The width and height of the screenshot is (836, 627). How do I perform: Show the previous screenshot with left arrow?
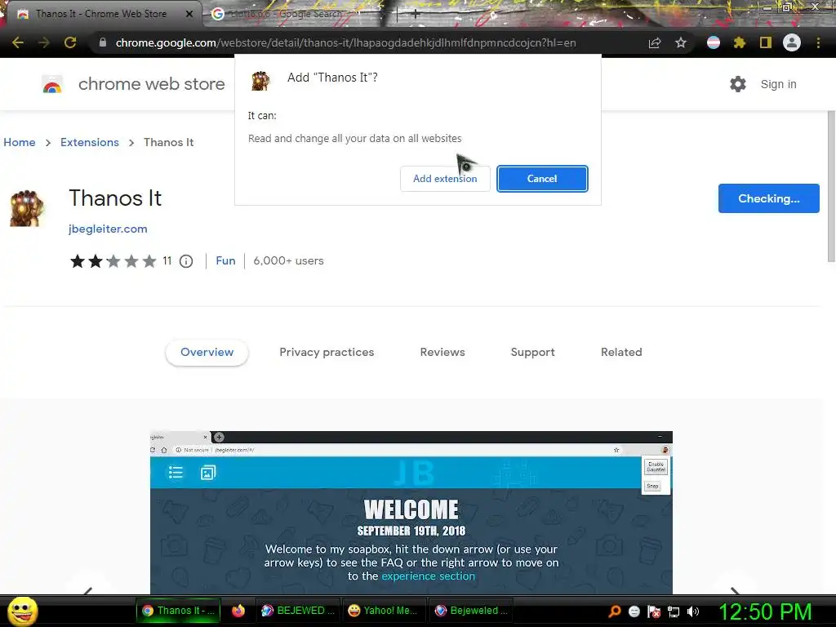[x=88, y=589]
